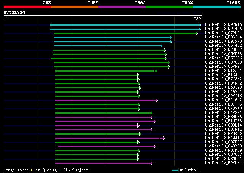Click the purple ~60% identity legend segment
Image resolution: width=244 pixels, height=173 pixels.
pyautogui.click(x=122, y=7)
